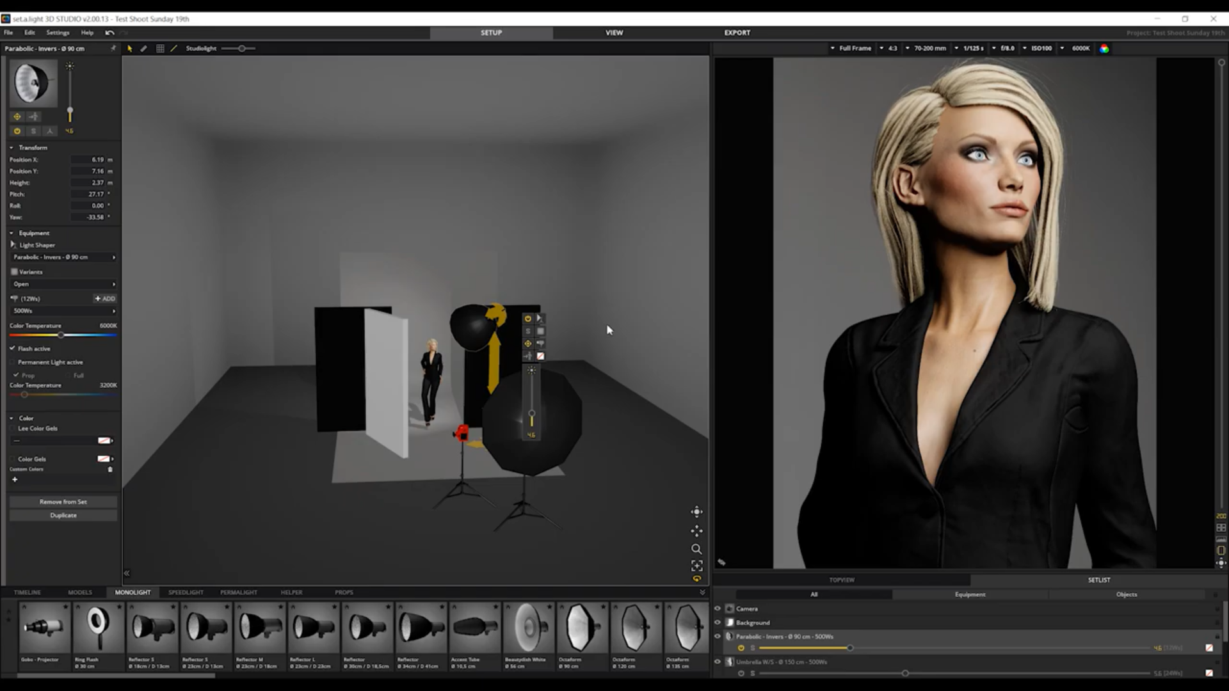Click the Solo S button under light preview
This screenshot has width=1229, height=691.
tap(33, 131)
